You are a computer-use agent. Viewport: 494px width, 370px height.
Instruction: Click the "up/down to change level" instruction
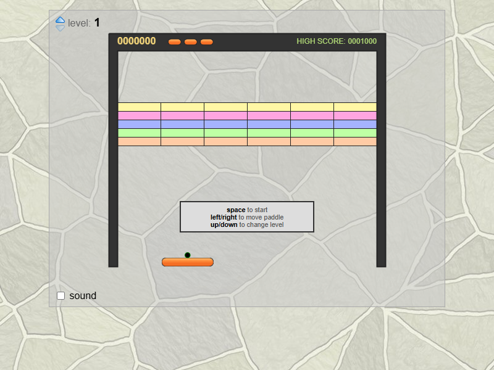pyautogui.click(x=247, y=224)
